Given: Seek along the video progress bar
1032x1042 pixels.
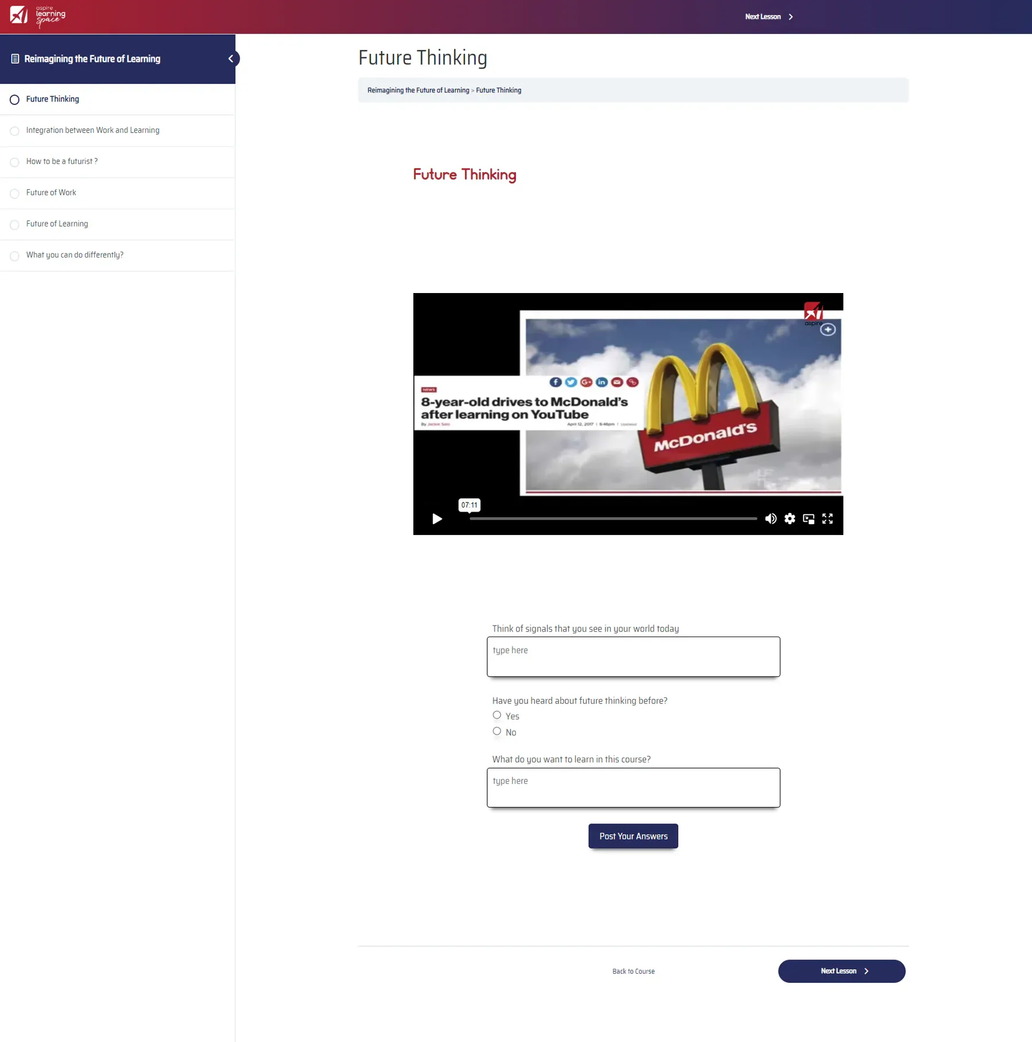Looking at the screenshot, I should pos(613,518).
